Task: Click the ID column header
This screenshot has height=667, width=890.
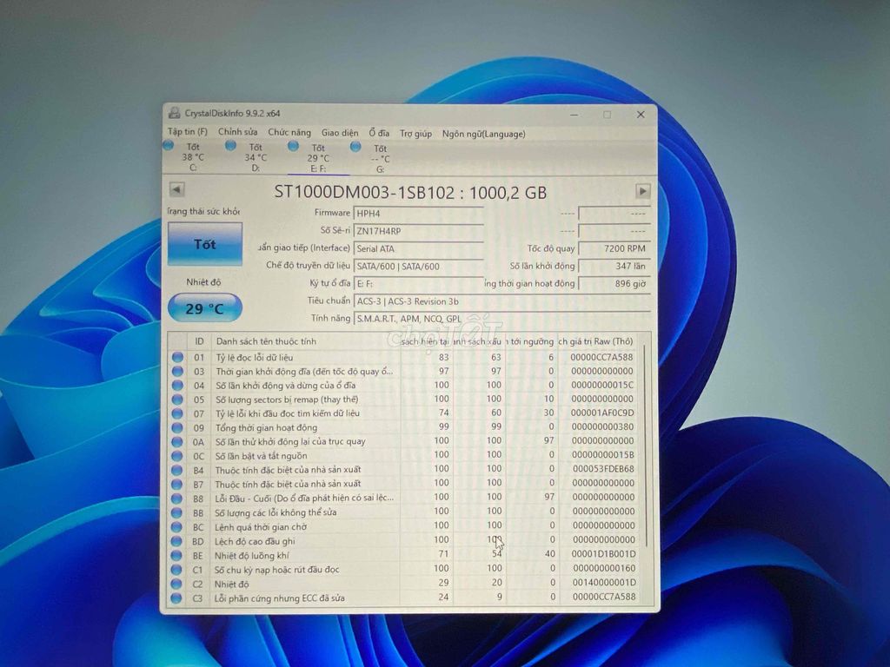Action: coord(199,340)
